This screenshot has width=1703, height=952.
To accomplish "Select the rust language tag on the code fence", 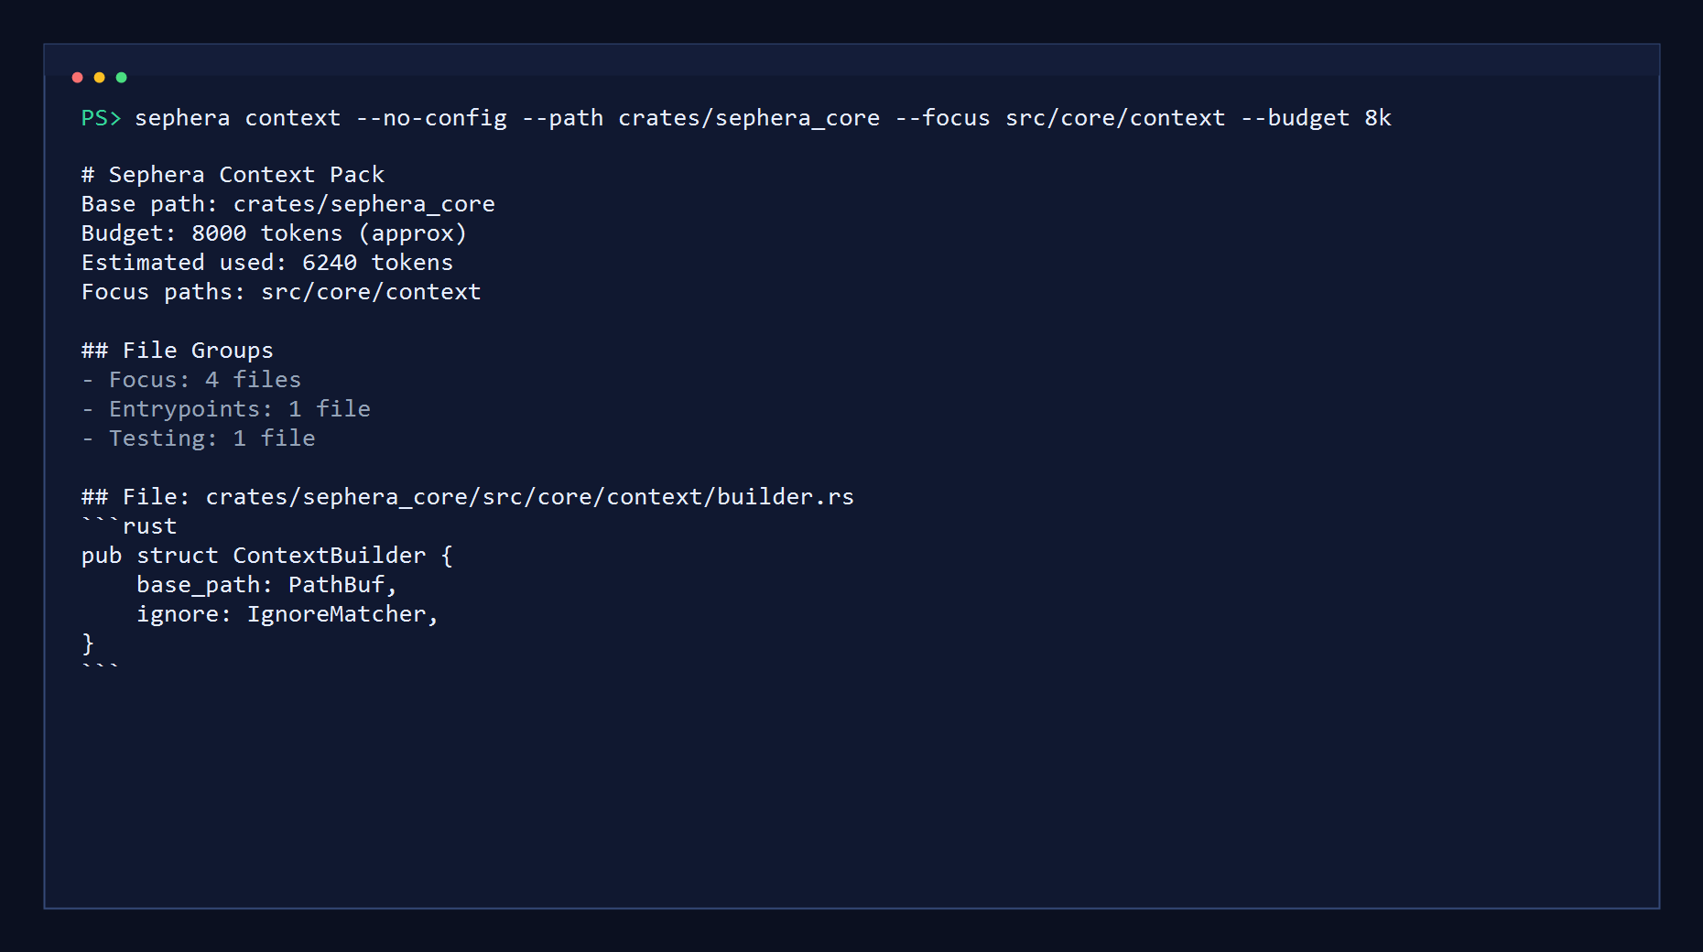I will [152, 525].
